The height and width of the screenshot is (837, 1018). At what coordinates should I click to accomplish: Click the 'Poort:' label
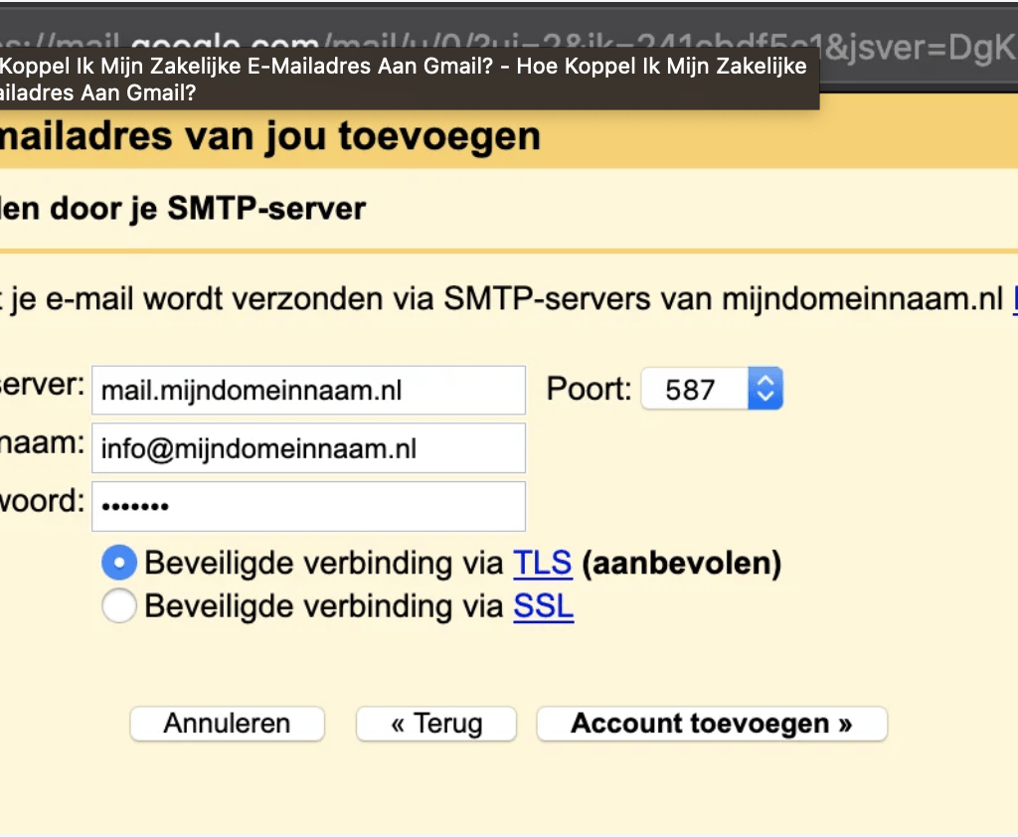pyautogui.click(x=589, y=389)
